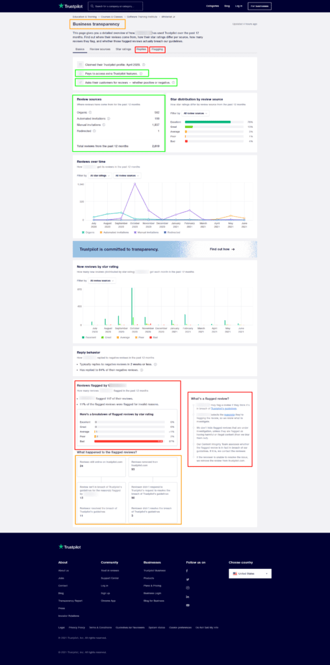
Task: Toggle Bad series in star rating legend
Action: coord(153,337)
